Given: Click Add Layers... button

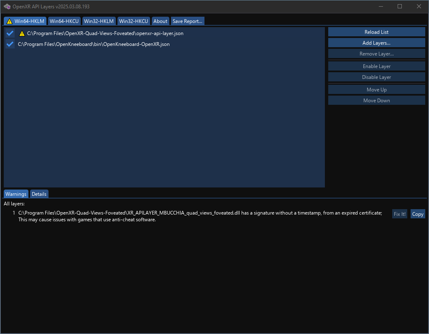Looking at the screenshot, I should click(376, 43).
